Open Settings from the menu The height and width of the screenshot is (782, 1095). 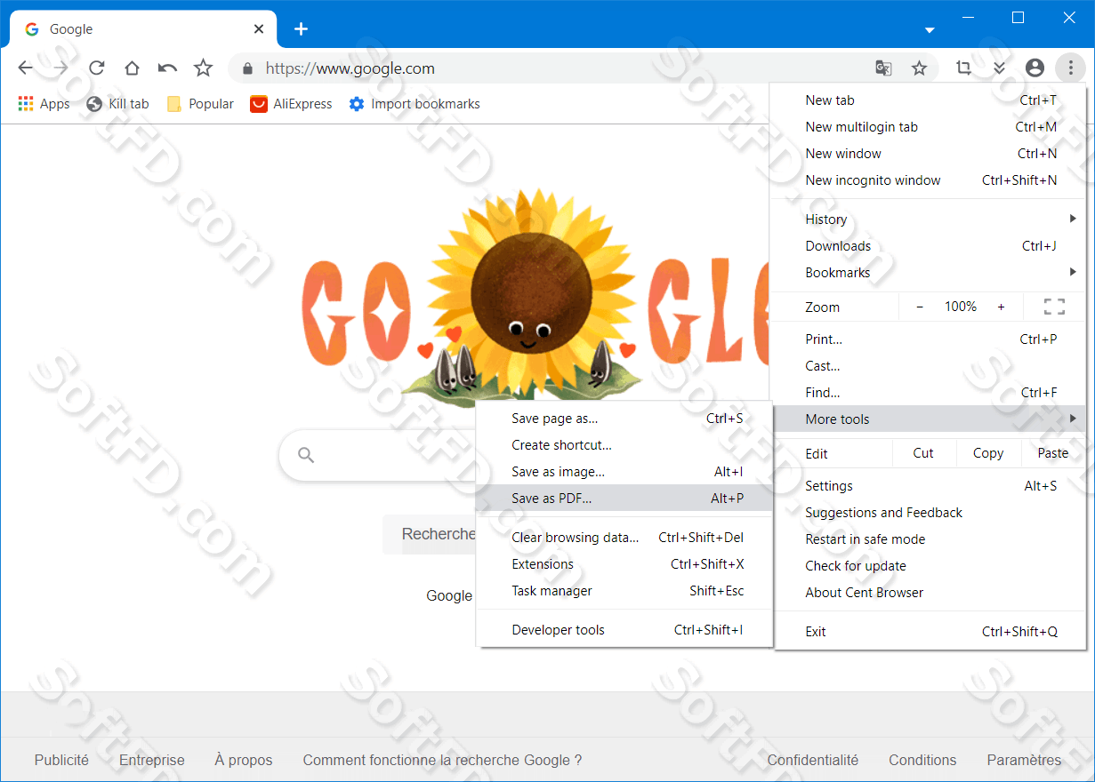pyautogui.click(x=931, y=486)
